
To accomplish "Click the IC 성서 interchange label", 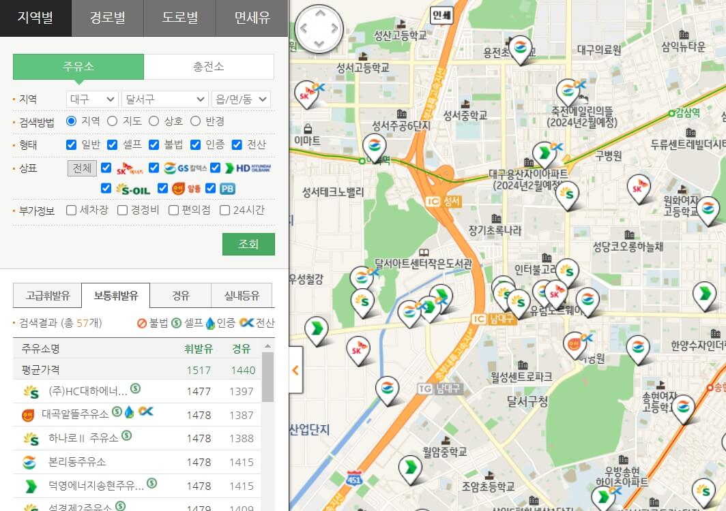I will (x=443, y=201).
